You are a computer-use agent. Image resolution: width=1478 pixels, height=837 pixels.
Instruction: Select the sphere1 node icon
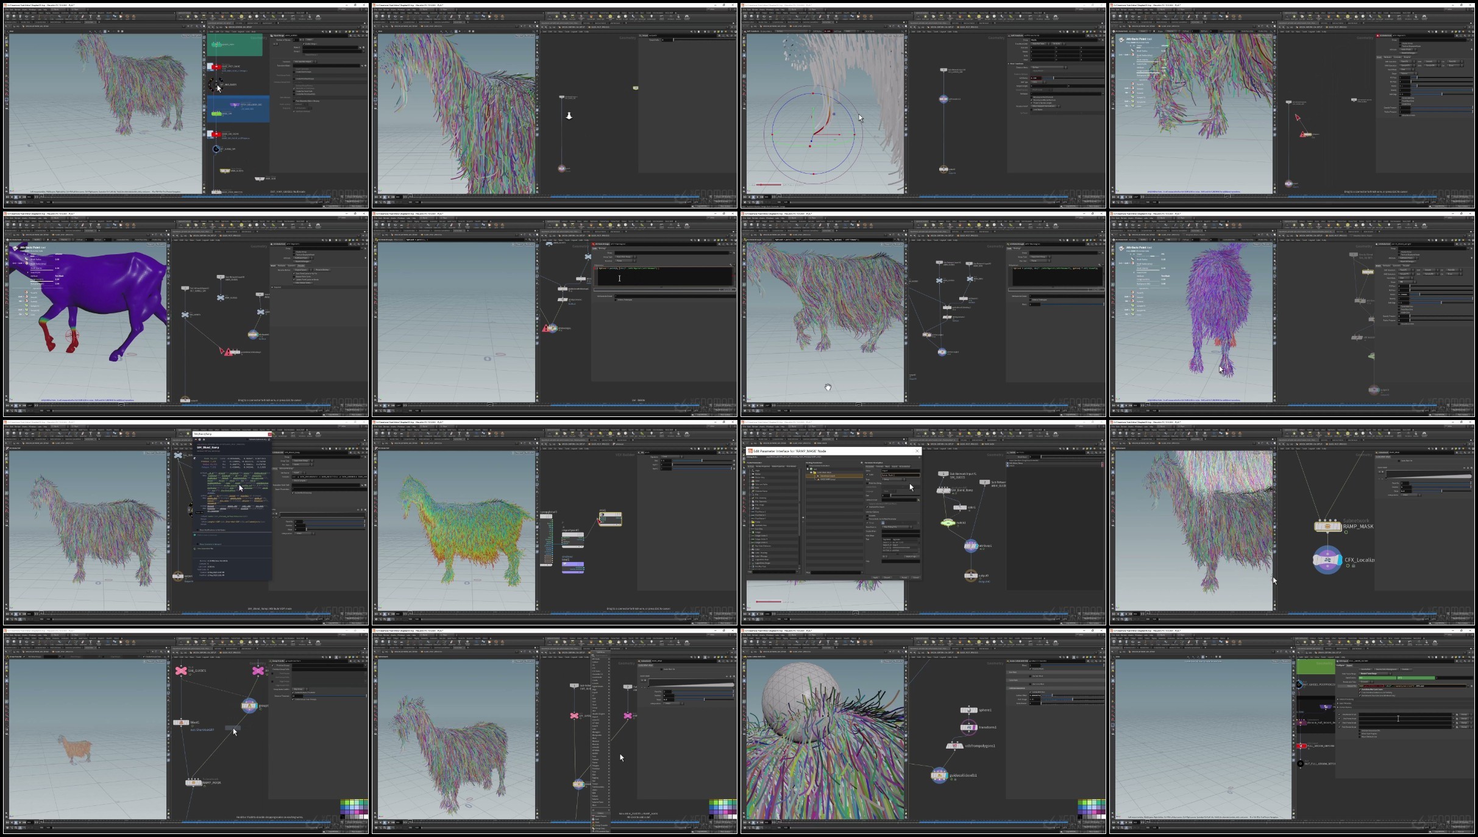coord(968,710)
